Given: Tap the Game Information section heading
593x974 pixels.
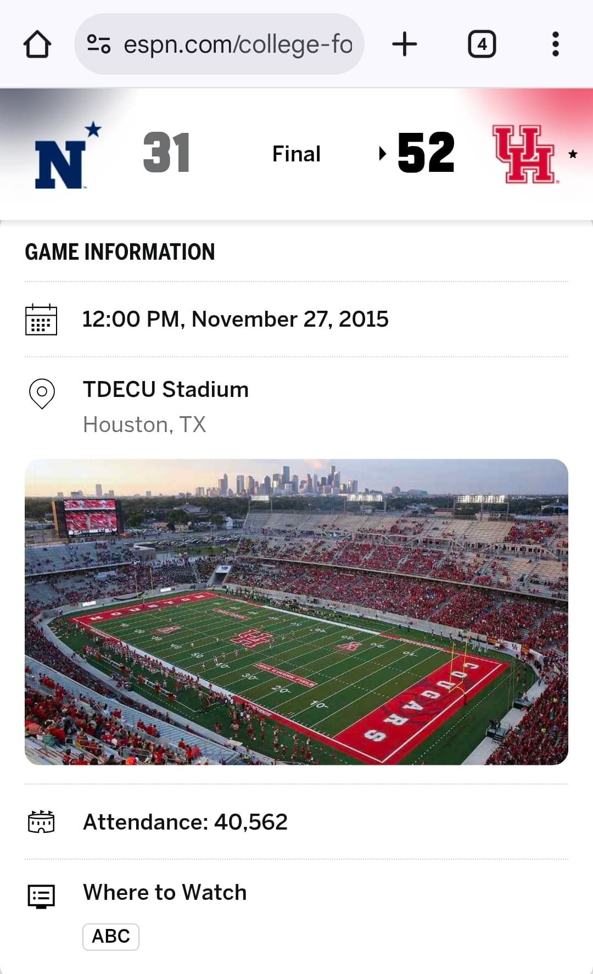Looking at the screenshot, I should pos(120,252).
